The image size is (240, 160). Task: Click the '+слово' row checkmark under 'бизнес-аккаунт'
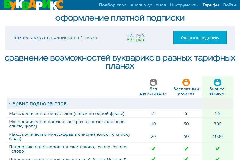point(218,149)
